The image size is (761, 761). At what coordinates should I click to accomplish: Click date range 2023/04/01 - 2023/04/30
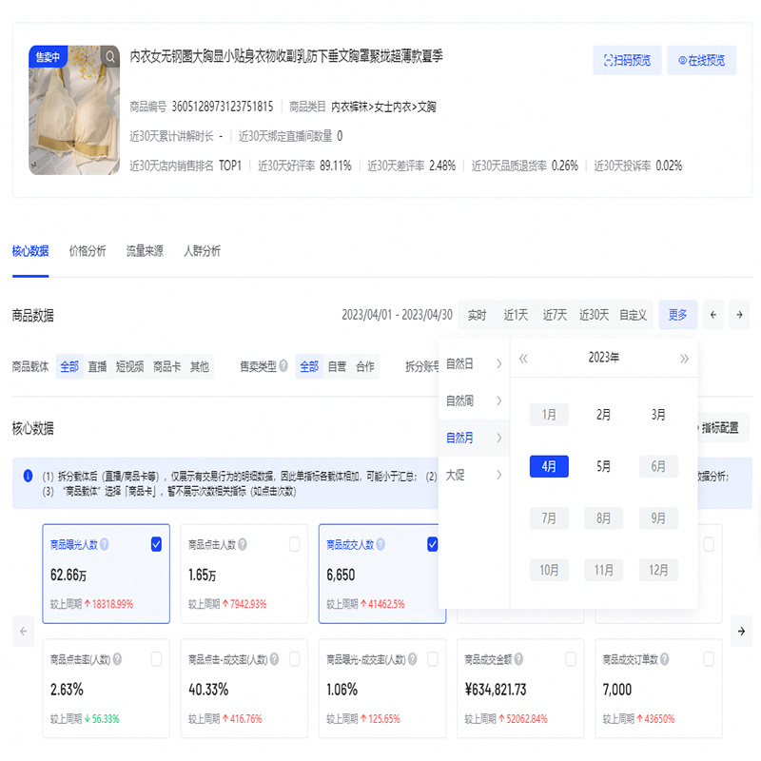coord(397,315)
